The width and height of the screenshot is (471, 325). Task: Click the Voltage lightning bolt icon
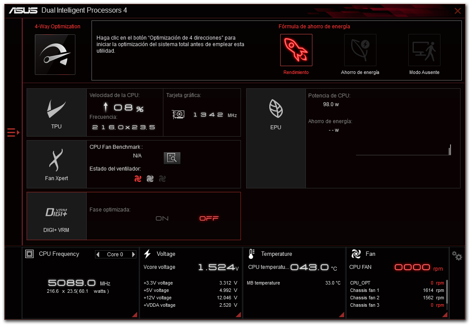[x=147, y=254]
